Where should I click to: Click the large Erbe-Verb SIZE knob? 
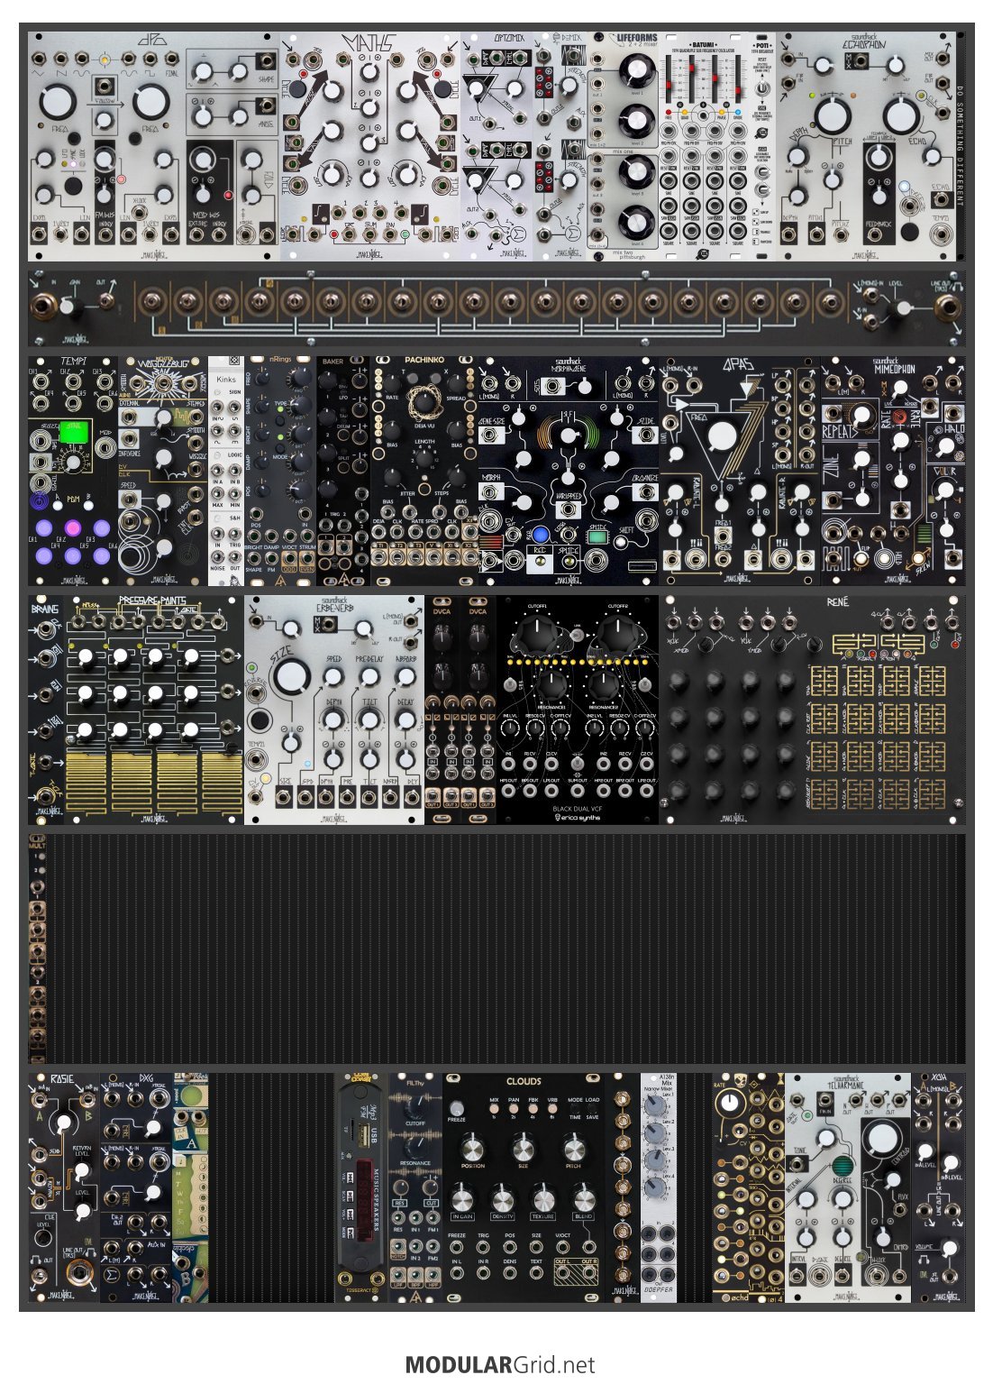tap(291, 677)
